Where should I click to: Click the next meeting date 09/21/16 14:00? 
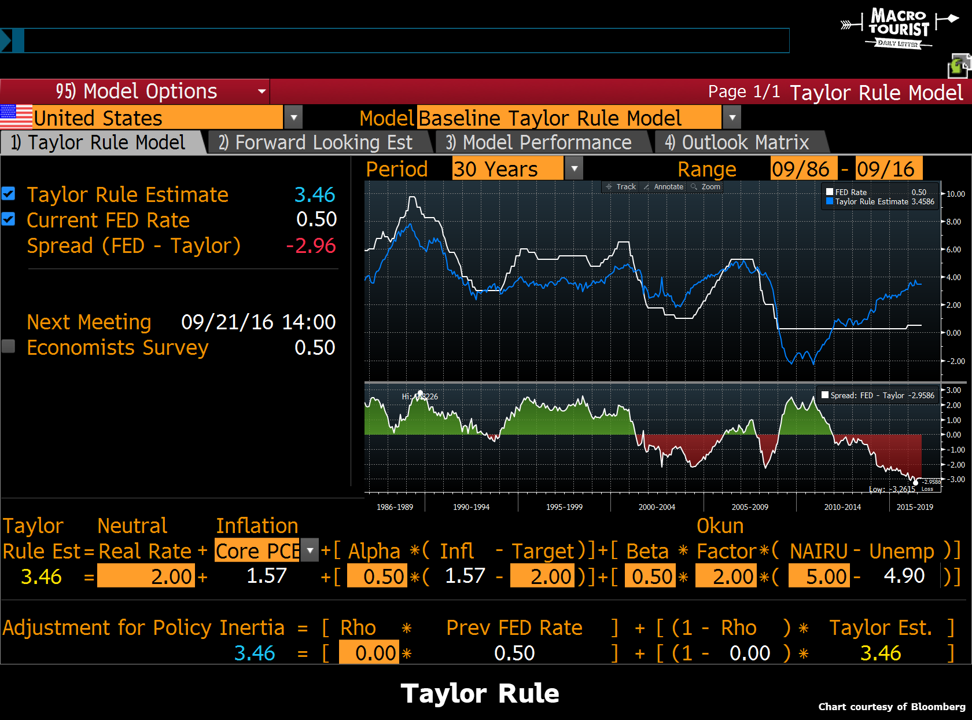[259, 322]
